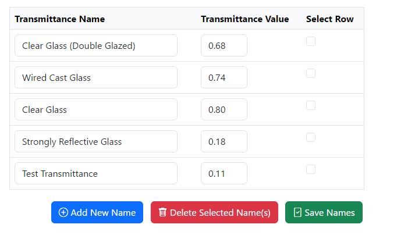Click into the Wired Cast Glass name field
The width and height of the screenshot is (408, 235).
click(x=96, y=77)
